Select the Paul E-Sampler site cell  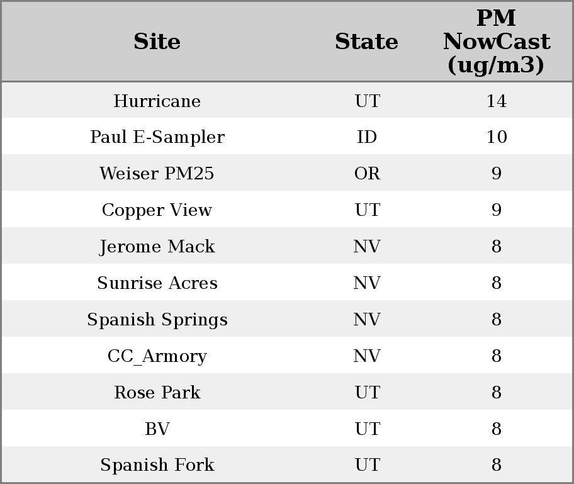pyautogui.click(x=157, y=137)
